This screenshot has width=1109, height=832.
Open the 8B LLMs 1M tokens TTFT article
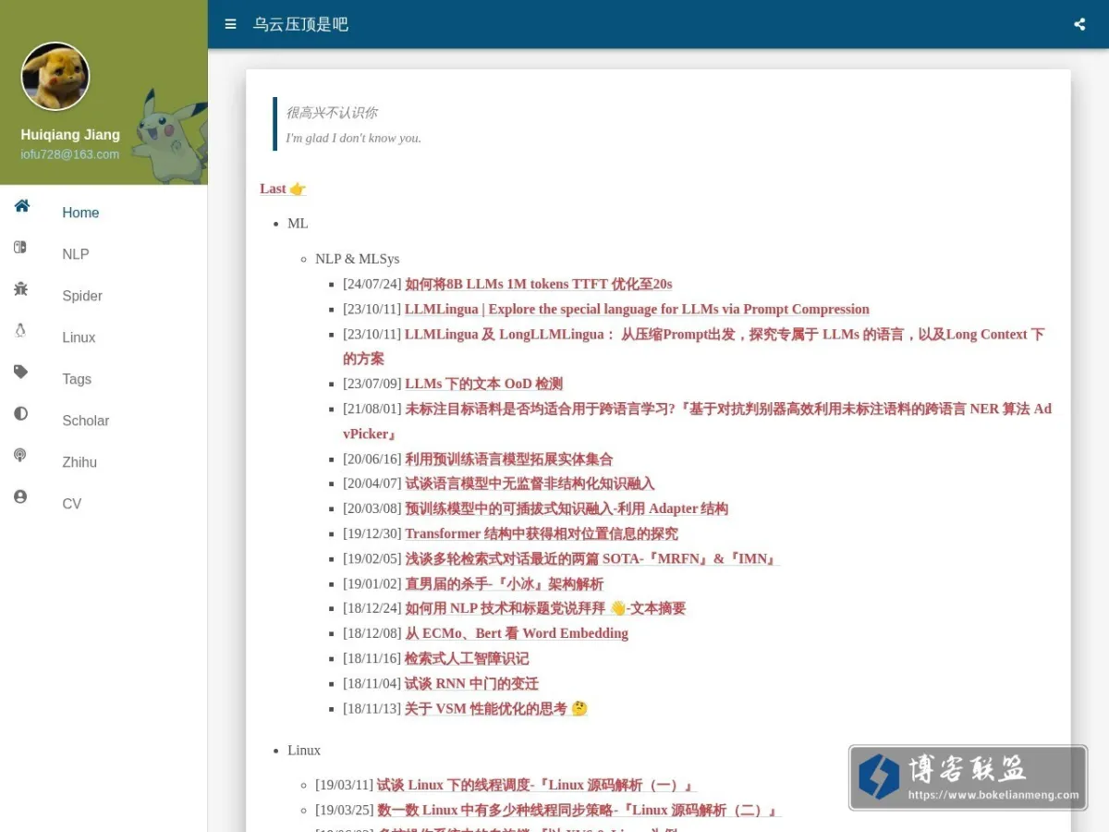[x=539, y=284]
